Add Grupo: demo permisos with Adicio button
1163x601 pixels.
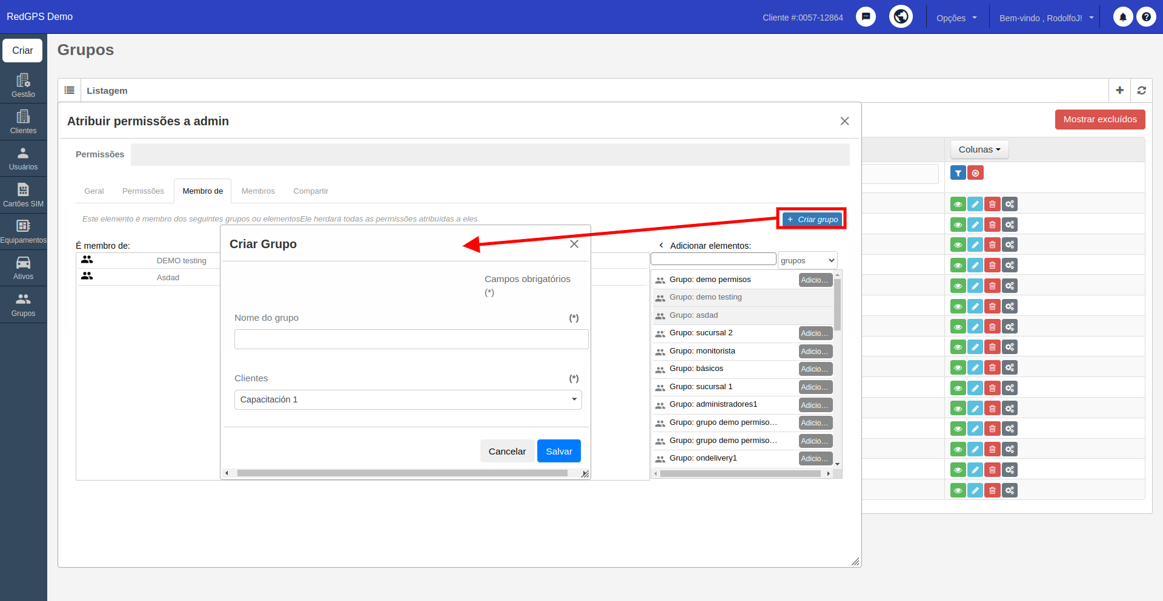815,280
